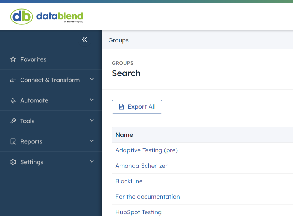Screen dimensions: 293x216
Task: Open the For the documentation group
Action: [x=147, y=197]
